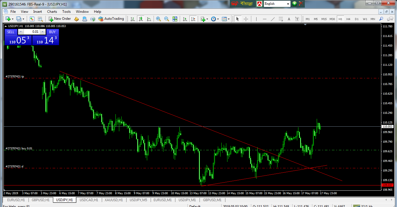The width and height of the screenshot is (397, 207).
Task: Open the File menu
Action: point(13,12)
